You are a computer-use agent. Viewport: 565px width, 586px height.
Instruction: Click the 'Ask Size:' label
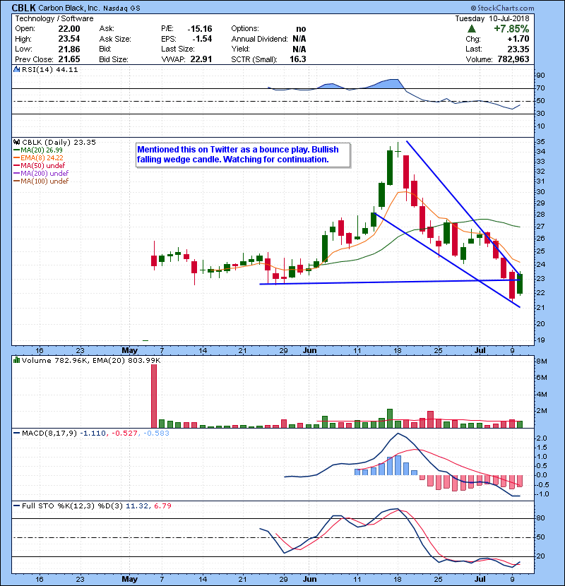[x=115, y=39]
